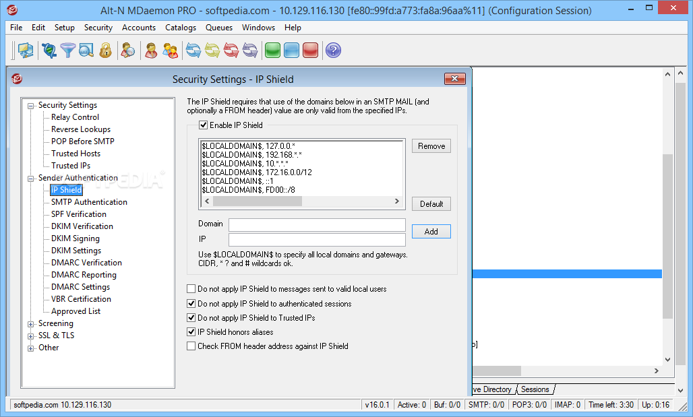Viewport: 693px width, 417px height.
Task: Open the Queues menu
Action: coord(219,28)
